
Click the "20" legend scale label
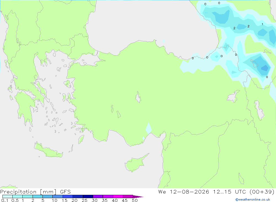tap(75, 200)
